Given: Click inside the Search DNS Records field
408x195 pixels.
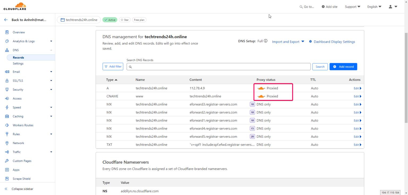Looking at the screenshot, I should pyautogui.click(x=218, y=67).
